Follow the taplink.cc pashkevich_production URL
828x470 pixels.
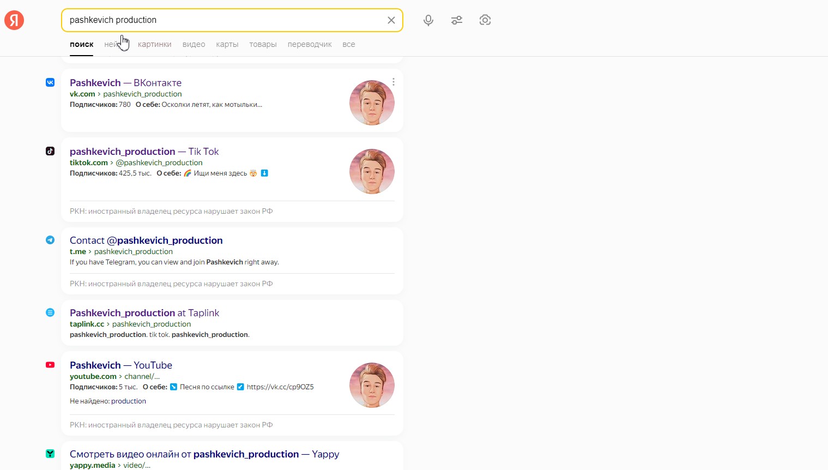130,324
